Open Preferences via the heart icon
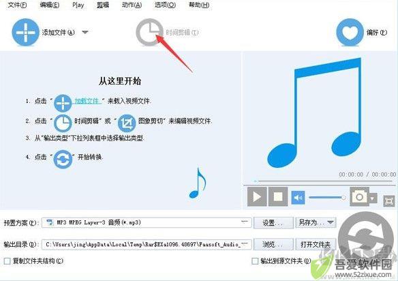Viewport: 398px width, 281px height. pos(350,32)
